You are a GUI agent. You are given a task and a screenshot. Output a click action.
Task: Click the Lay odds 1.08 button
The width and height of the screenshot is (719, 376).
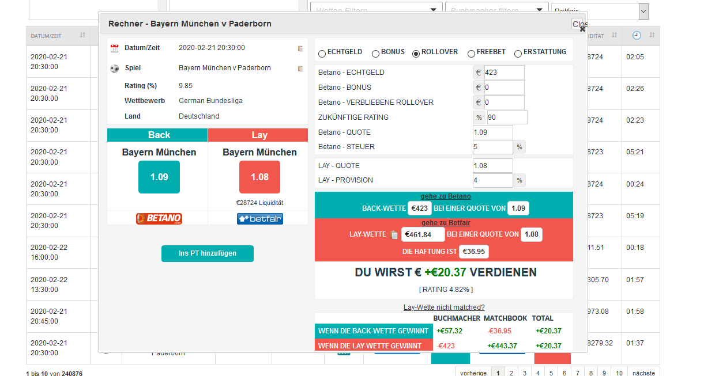259,177
